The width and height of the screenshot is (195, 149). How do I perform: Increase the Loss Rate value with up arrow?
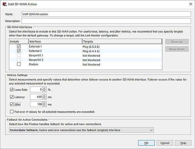[44, 89]
